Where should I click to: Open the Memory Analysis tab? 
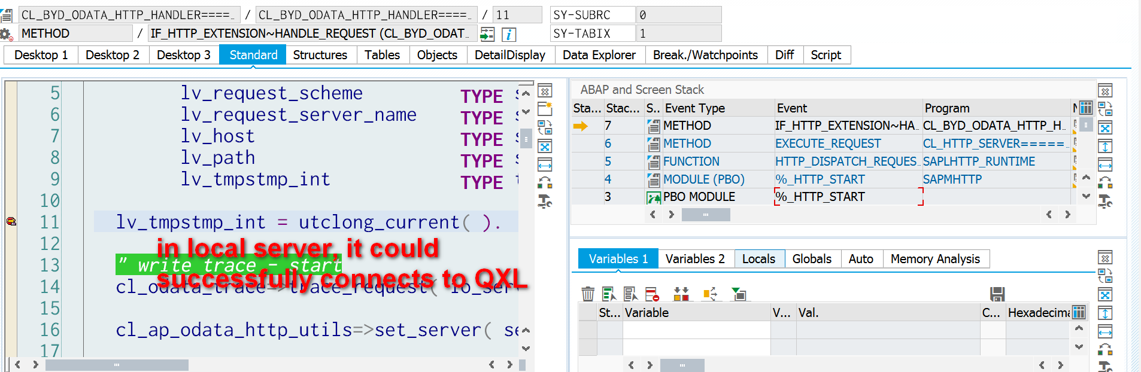pyautogui.click(x=935, y=259)
